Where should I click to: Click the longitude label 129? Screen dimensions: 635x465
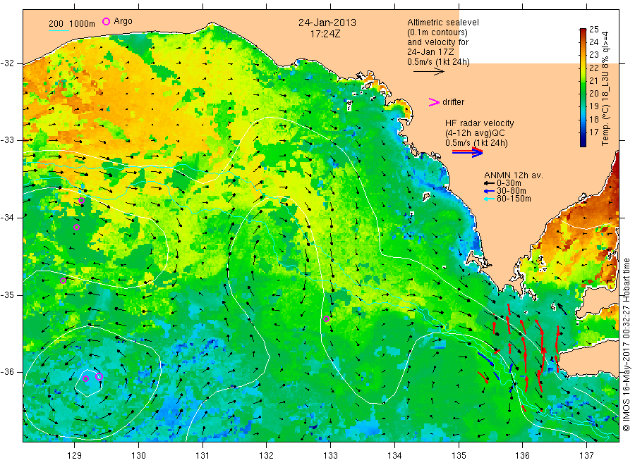pos(75,456)
